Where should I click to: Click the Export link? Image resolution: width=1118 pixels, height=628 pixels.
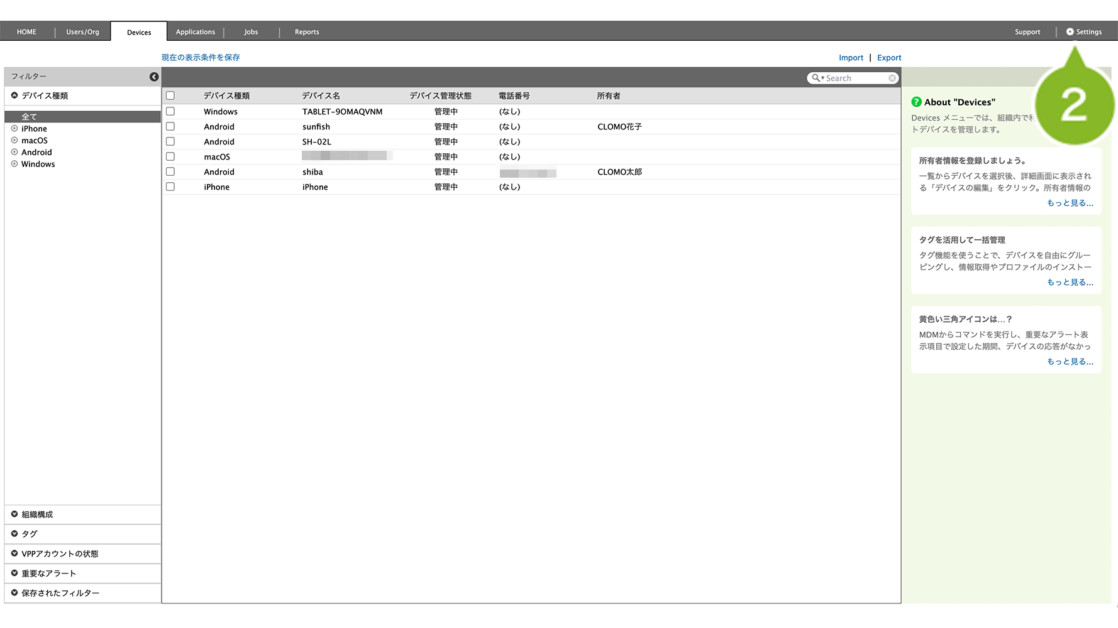(888, 58)
